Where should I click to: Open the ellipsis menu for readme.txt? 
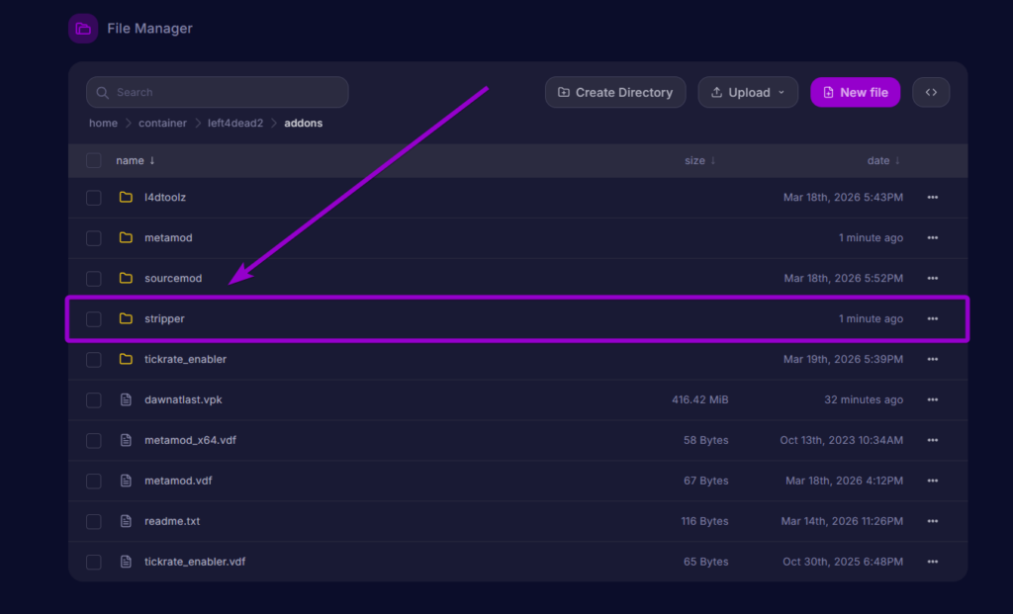coord(931,521)
